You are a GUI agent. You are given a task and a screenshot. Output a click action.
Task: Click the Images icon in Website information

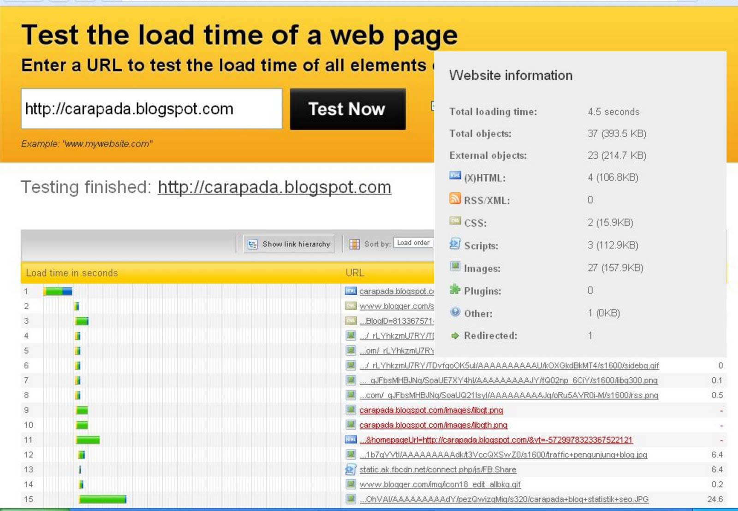pos(455,266)
